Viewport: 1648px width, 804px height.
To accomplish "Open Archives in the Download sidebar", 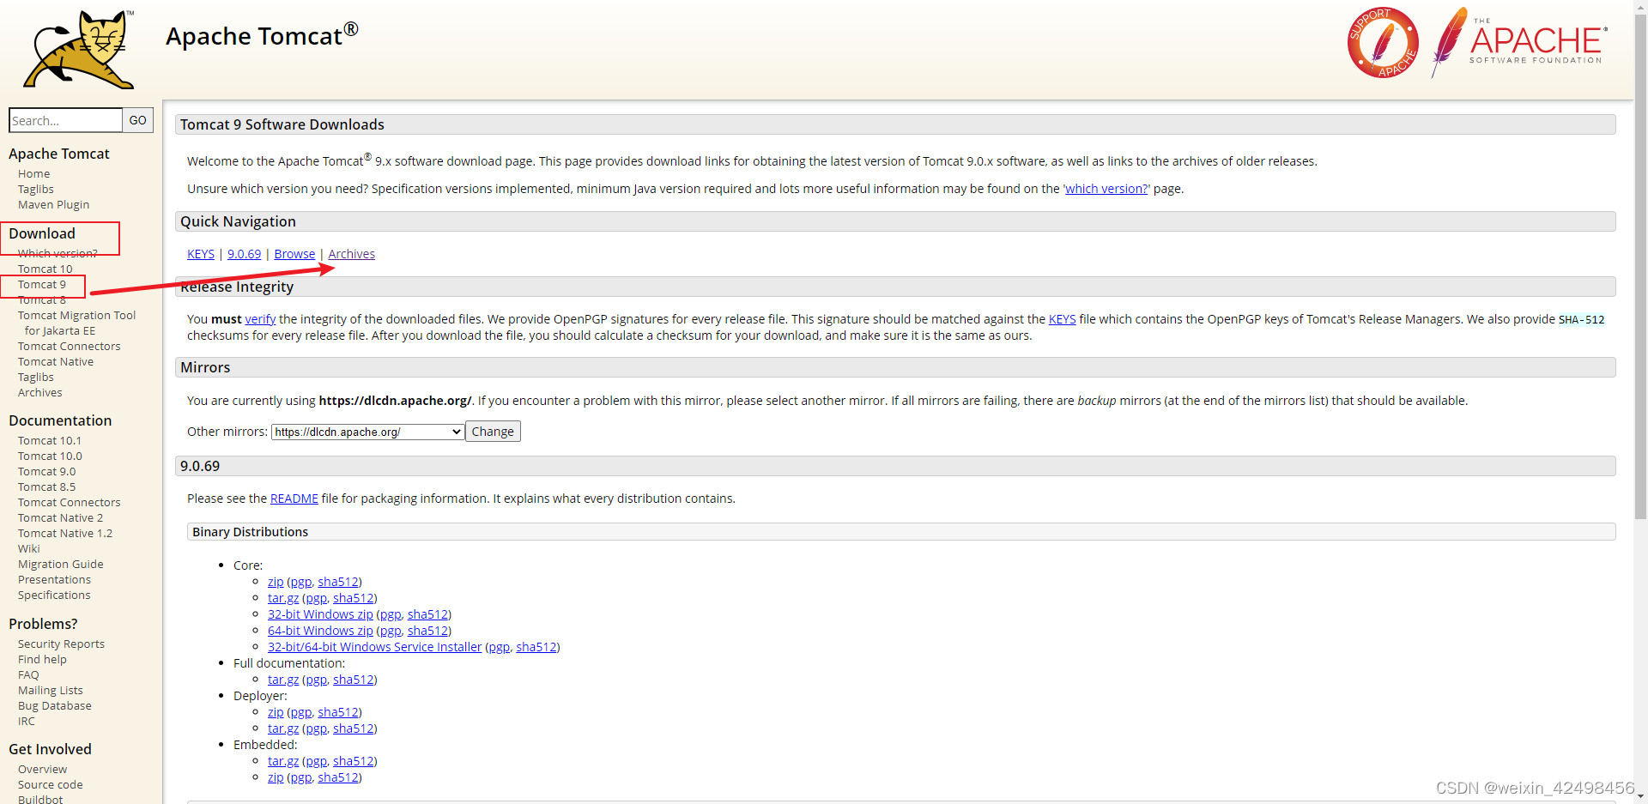I will pos(40,392).
